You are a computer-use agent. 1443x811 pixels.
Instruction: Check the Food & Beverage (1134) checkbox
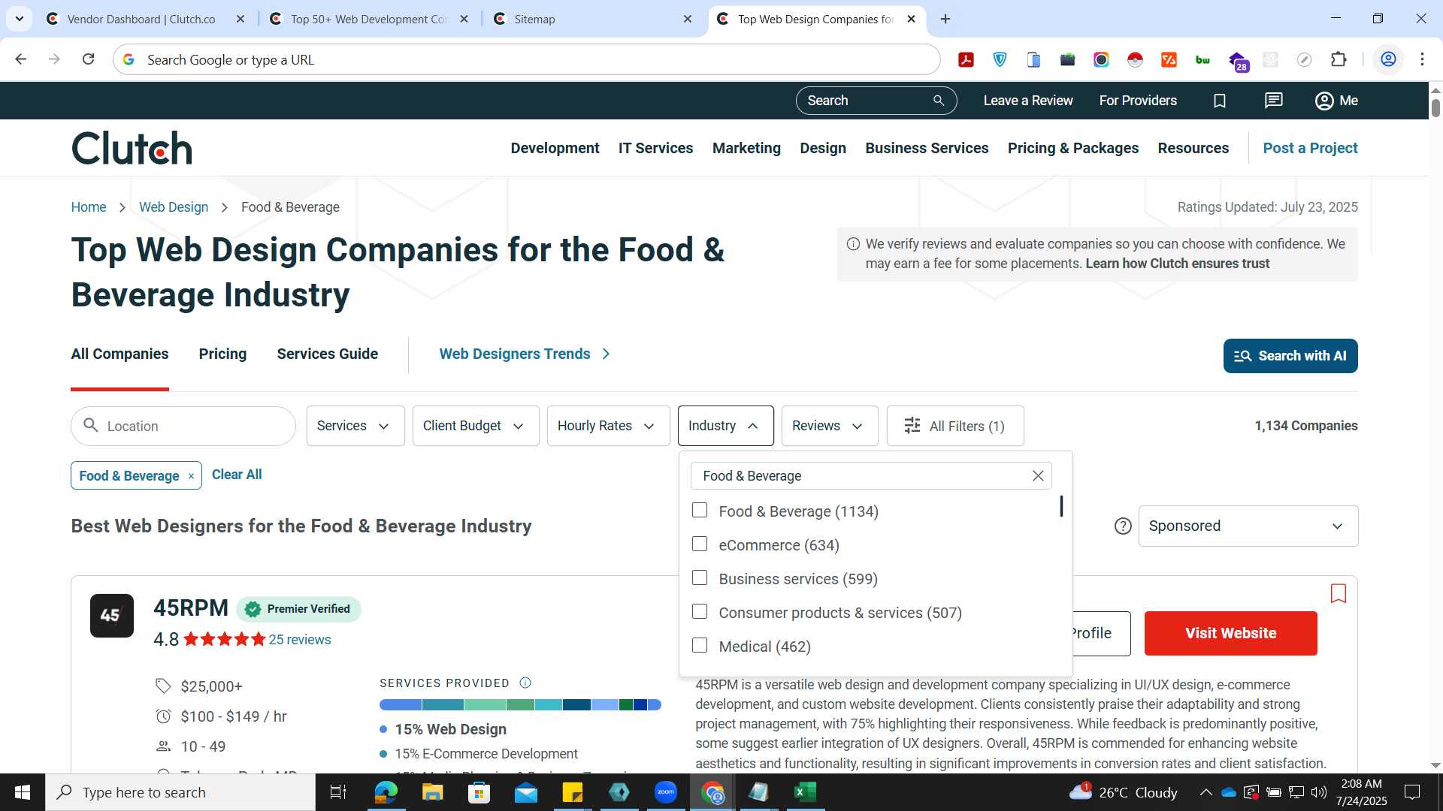(x=700, y=511)
